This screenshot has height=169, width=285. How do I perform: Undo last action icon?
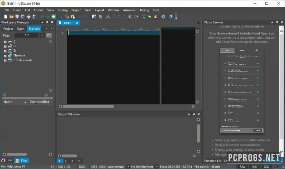(x=81, y=17)
